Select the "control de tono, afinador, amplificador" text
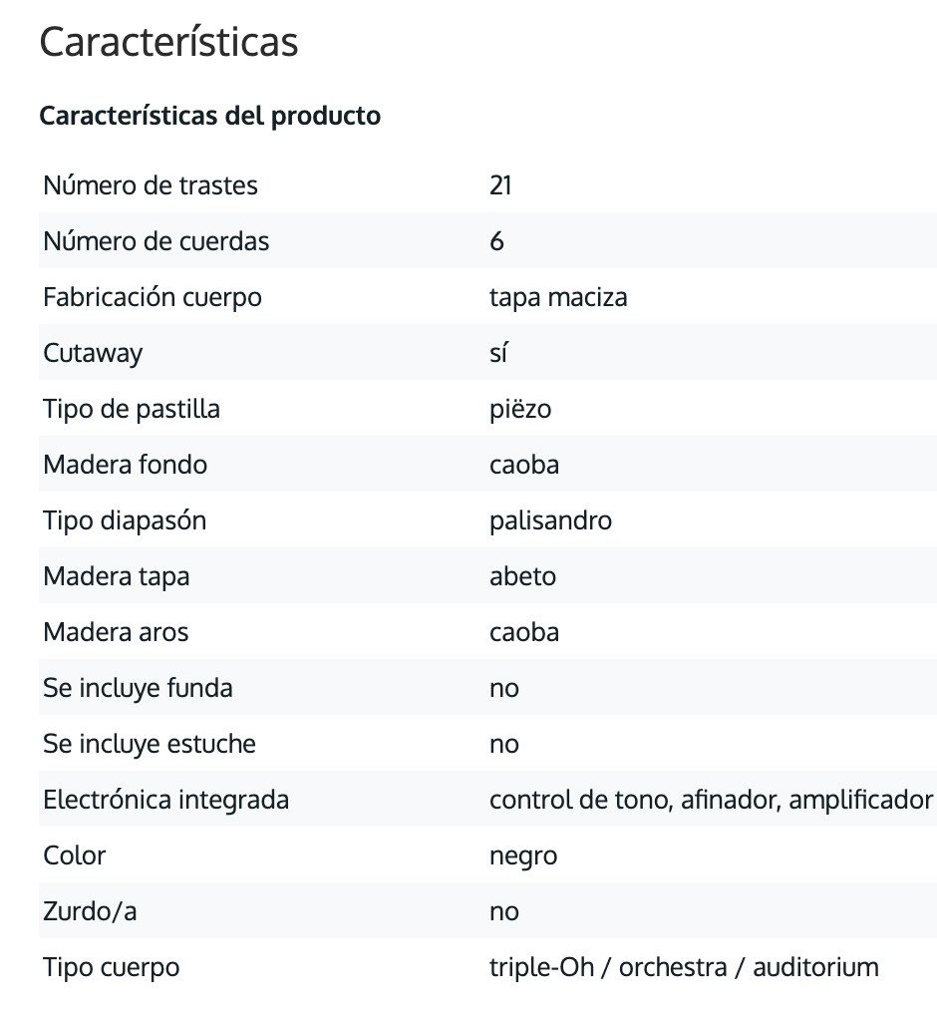Screen dimensions: 937x1019 (x=711, y=800)
